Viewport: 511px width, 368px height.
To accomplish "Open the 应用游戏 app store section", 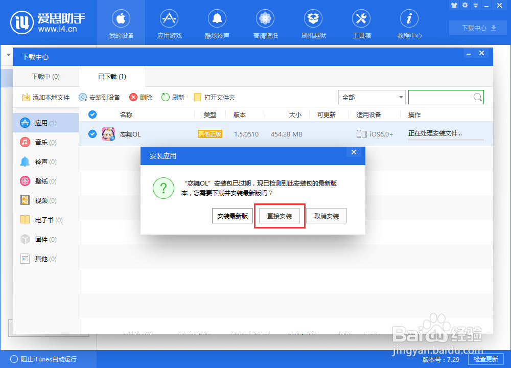I will [169, 23].
